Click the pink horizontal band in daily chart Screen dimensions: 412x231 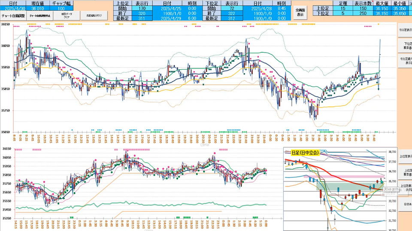tap(344, 177)
